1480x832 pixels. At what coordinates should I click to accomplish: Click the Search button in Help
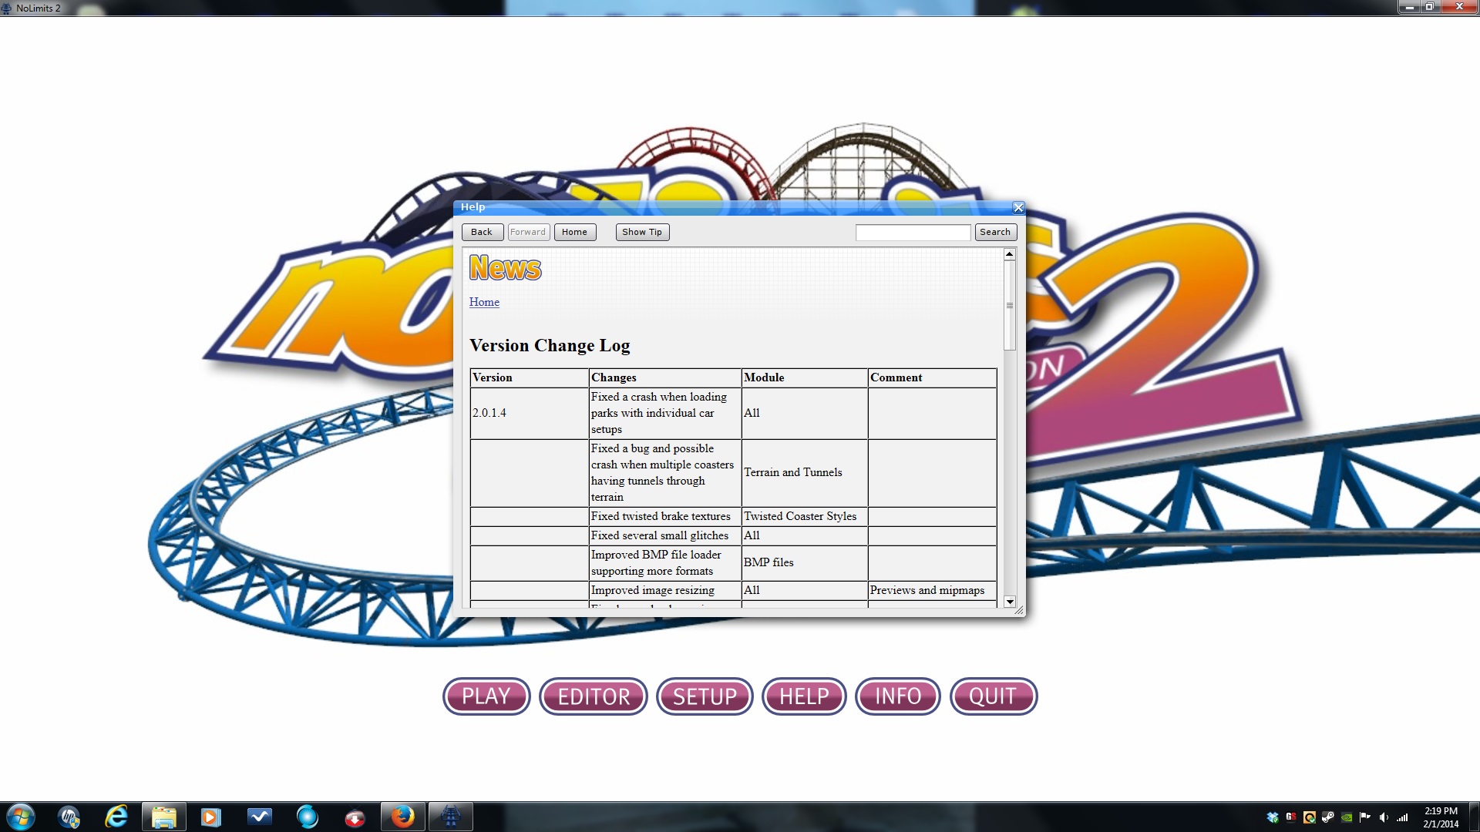point(995,232)
